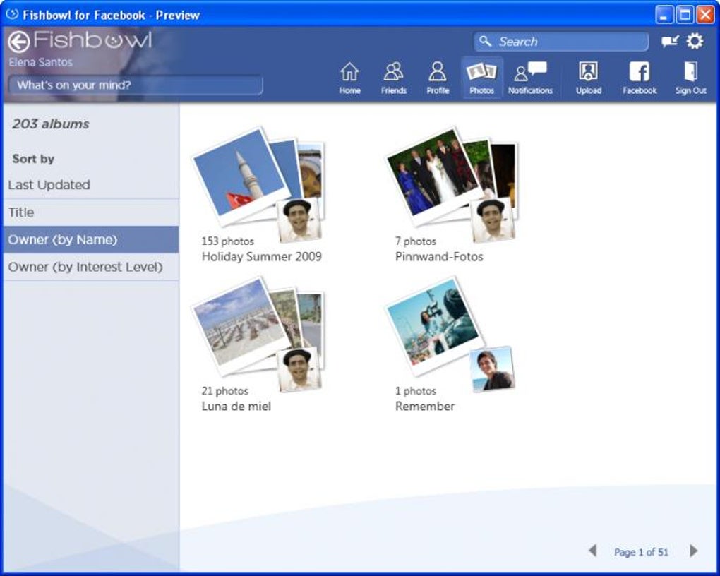Click the Remember album title text
720x576 pixels.
(425, 407)
